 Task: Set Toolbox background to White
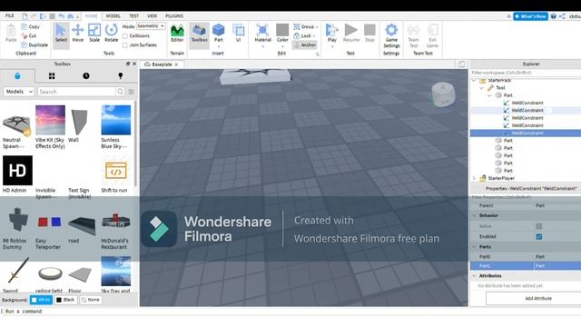point(41,300)
